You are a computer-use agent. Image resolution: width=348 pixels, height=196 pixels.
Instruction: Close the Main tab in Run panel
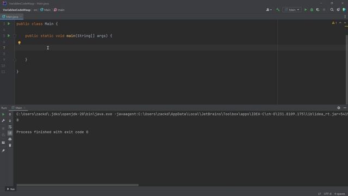click(x=24, y=108)
